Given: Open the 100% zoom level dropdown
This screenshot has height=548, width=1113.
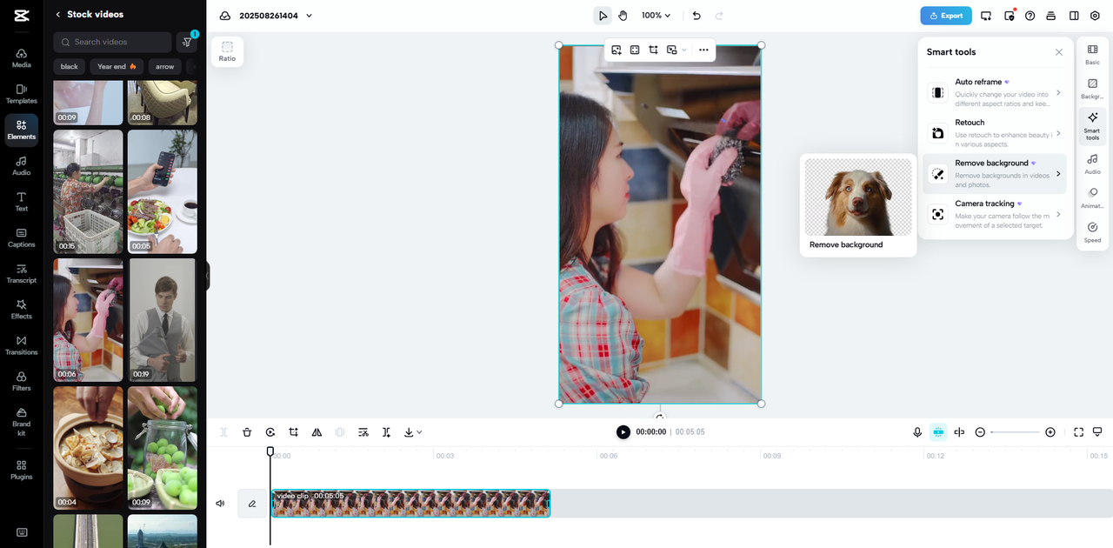Looking at the screenshot, I should click(656, 15).
